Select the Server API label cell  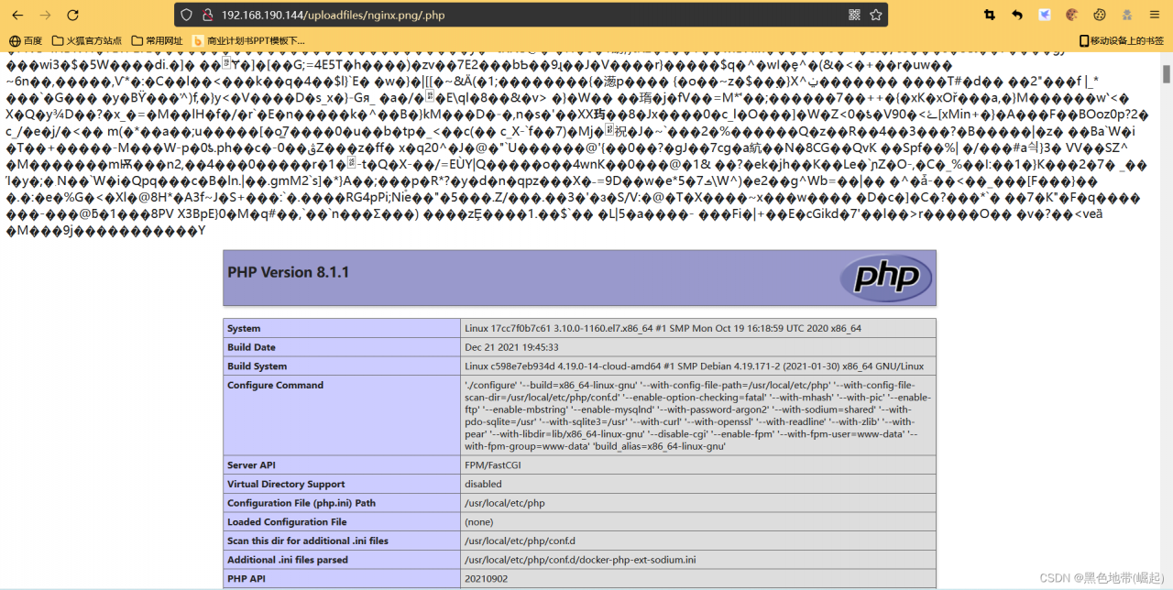342,465
